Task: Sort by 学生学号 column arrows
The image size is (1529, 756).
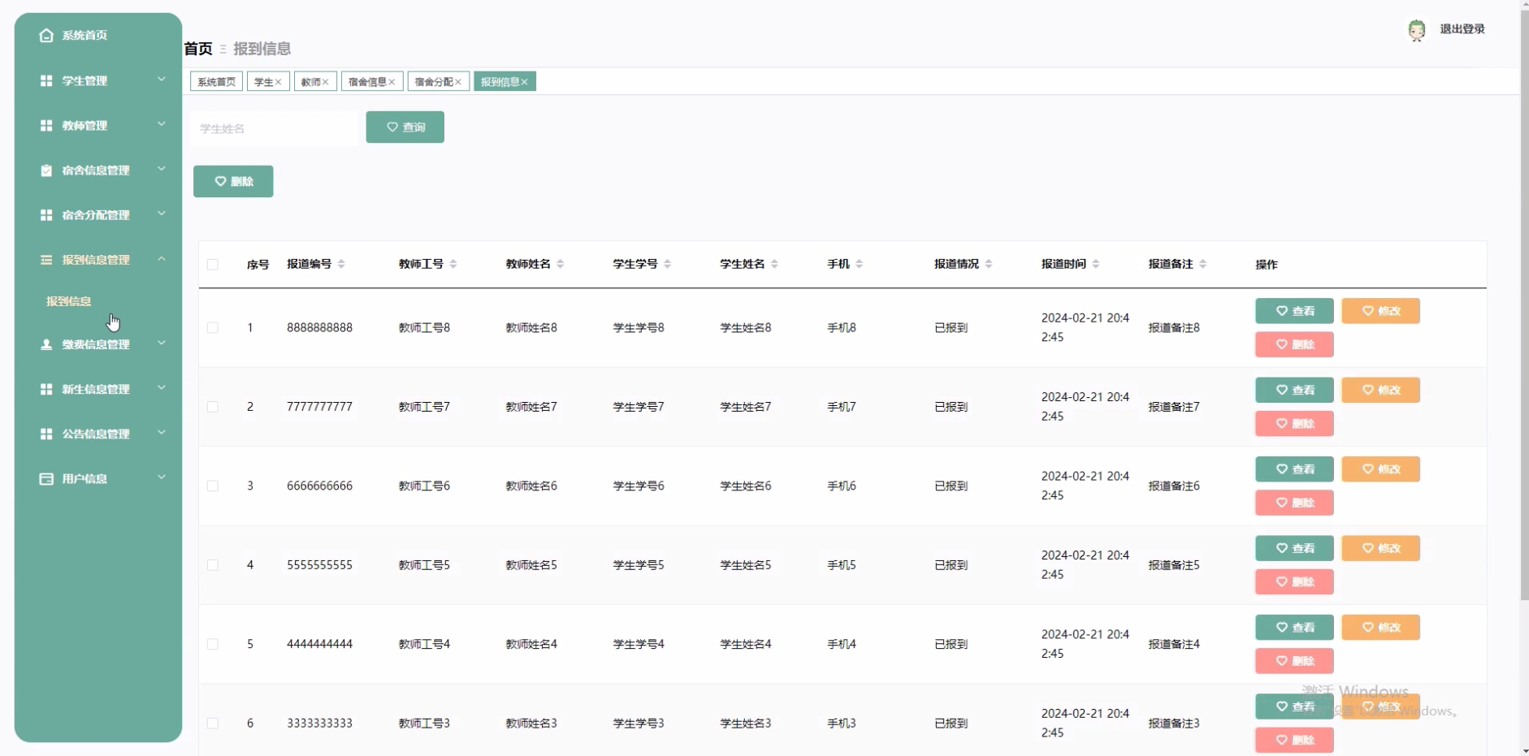Action: (668, 264)
